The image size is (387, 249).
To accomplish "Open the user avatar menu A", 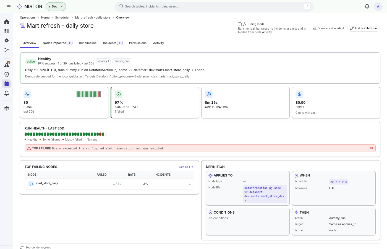I will (x=378, y=7).
